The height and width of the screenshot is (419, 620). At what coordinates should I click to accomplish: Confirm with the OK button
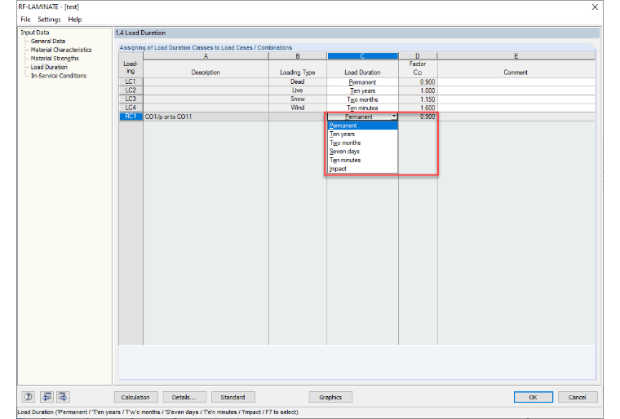click(533, 397)
